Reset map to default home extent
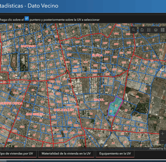This screenshot has width=166, height=162. pyautogui.click(x=142, y=30)
